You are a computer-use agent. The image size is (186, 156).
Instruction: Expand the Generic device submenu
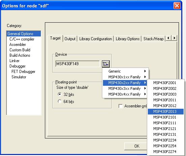point(125,71)
